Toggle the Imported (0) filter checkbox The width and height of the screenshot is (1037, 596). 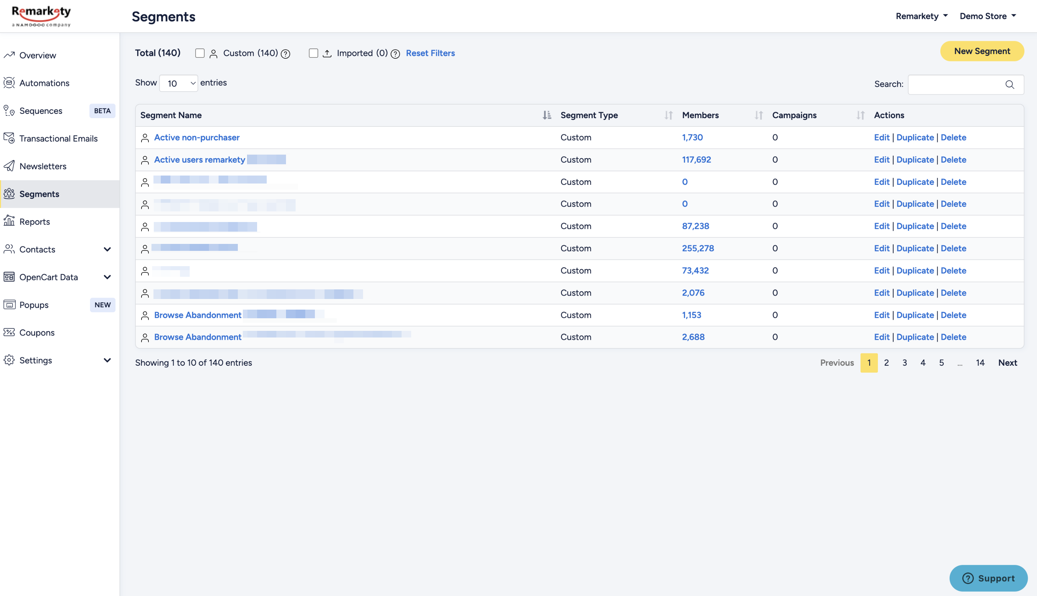click(x=313, y=53)
